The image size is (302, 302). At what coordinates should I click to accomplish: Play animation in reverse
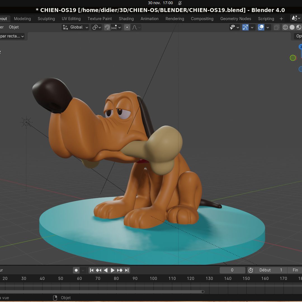point(105,270)
